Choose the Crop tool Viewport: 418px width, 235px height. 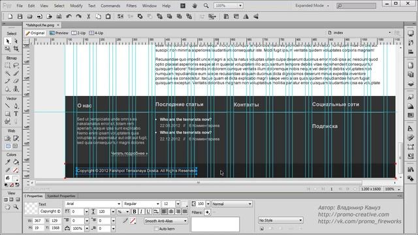click(x=16, y=49)
